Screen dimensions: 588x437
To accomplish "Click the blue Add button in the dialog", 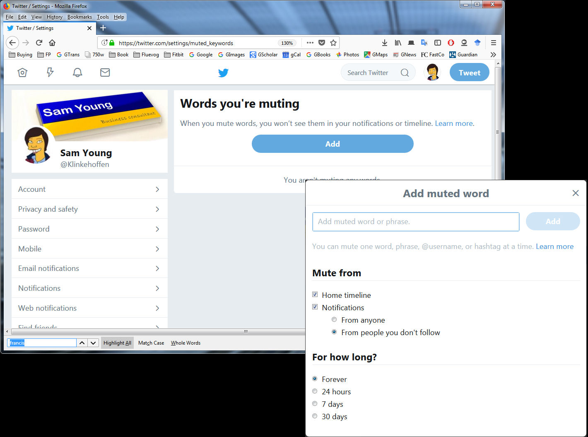I will pos(553,221).
